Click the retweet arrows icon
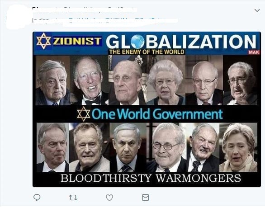 73,198
